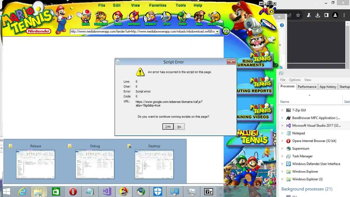
Task: Click the Mario browser taskbar icon
Action: click(x=124, y=192)
